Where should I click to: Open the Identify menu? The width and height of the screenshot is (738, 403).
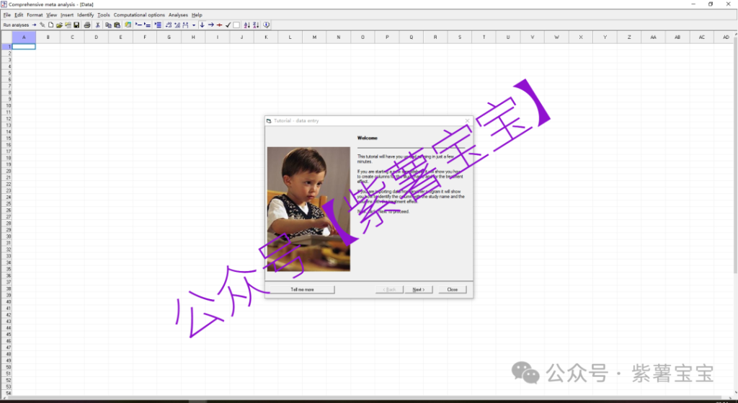(x=85, y=14)
